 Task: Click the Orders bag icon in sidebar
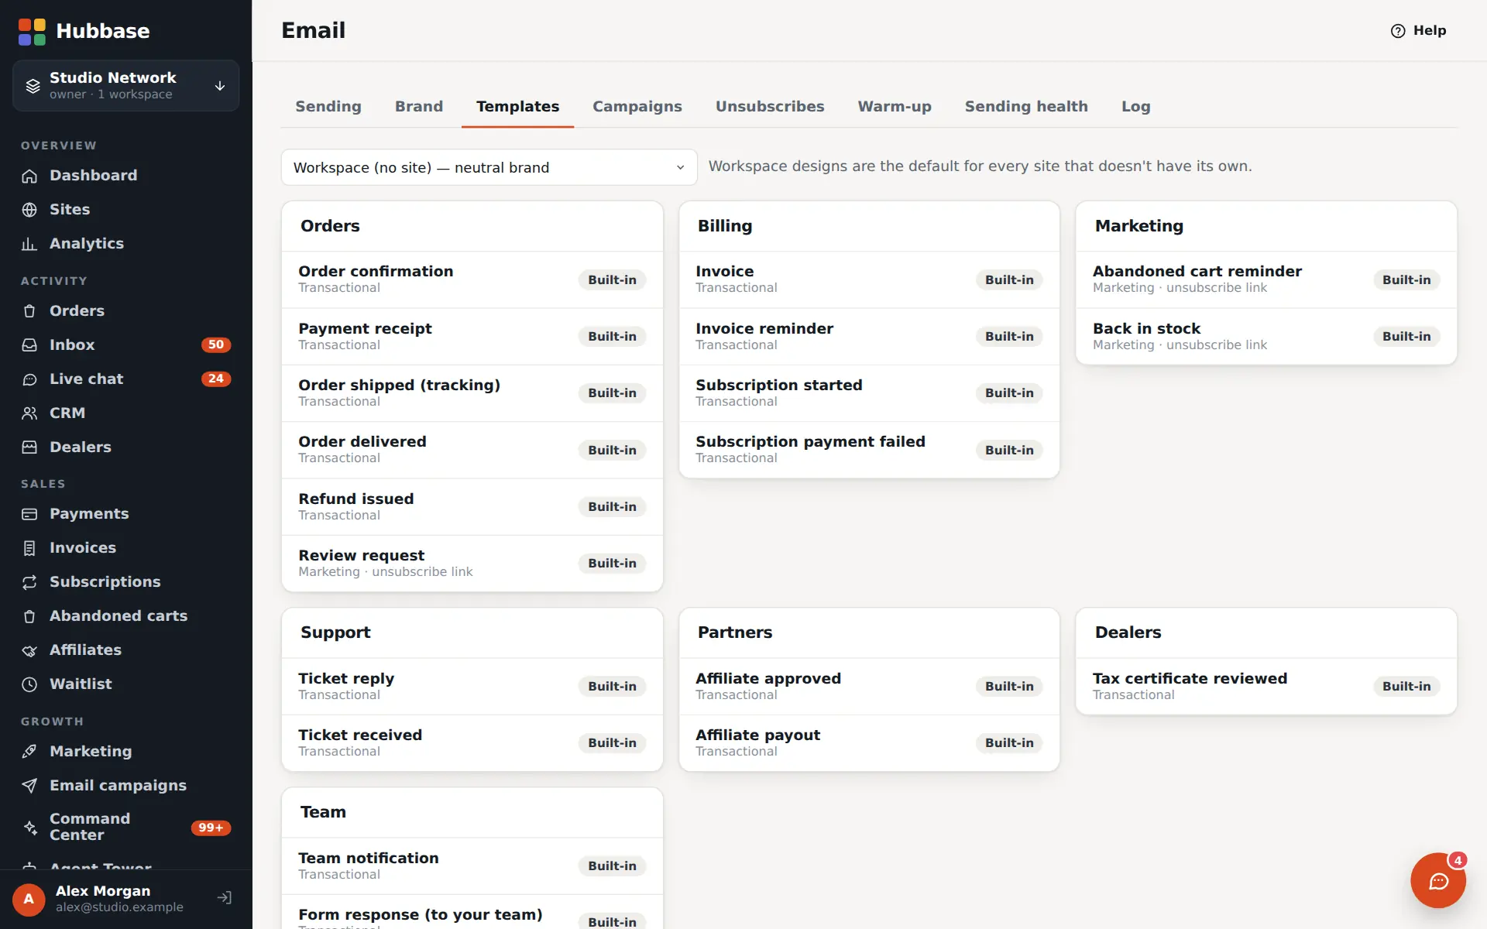coord(29,311)
